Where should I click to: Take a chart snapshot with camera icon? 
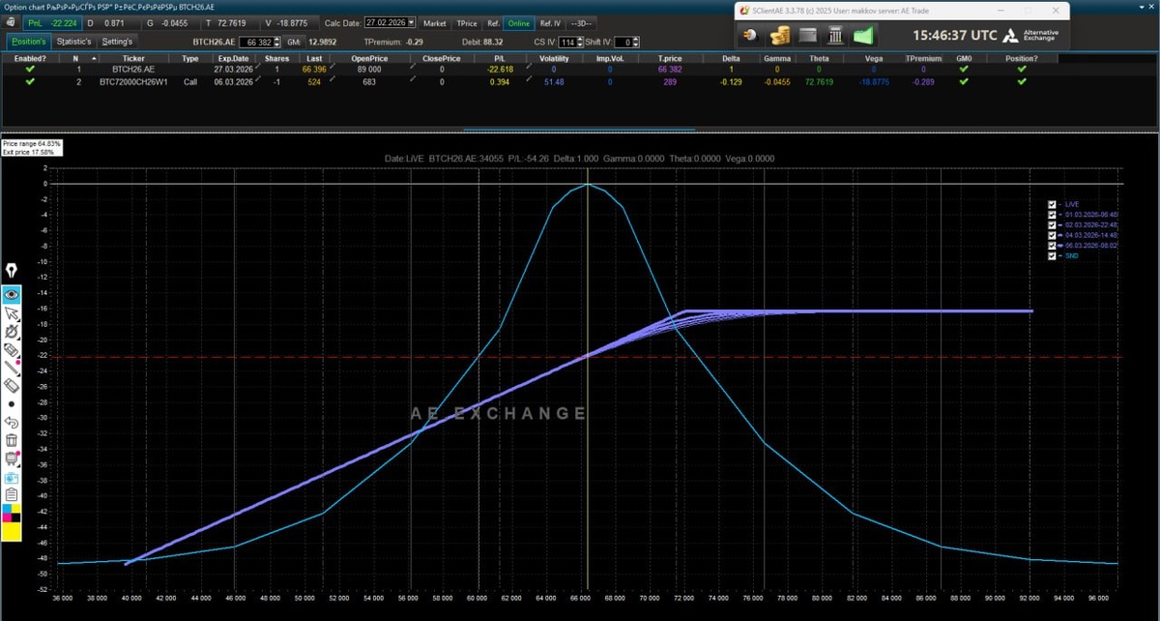click(x=12, y=477)
